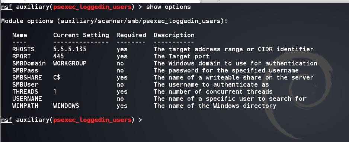Click the RHOSTS value 5.5.5.135
The image size is (349, 142).
70,49
